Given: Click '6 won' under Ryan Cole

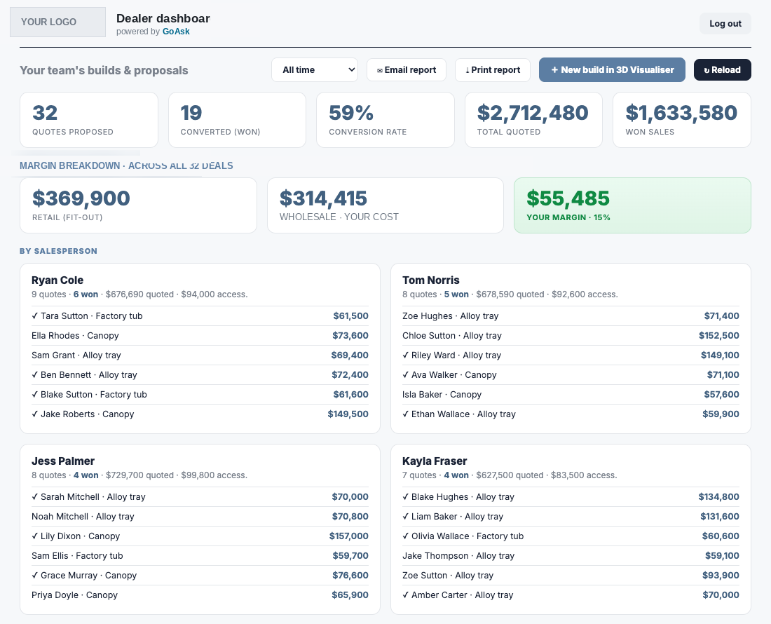Looking at the screenshot, I should (86, 294).
